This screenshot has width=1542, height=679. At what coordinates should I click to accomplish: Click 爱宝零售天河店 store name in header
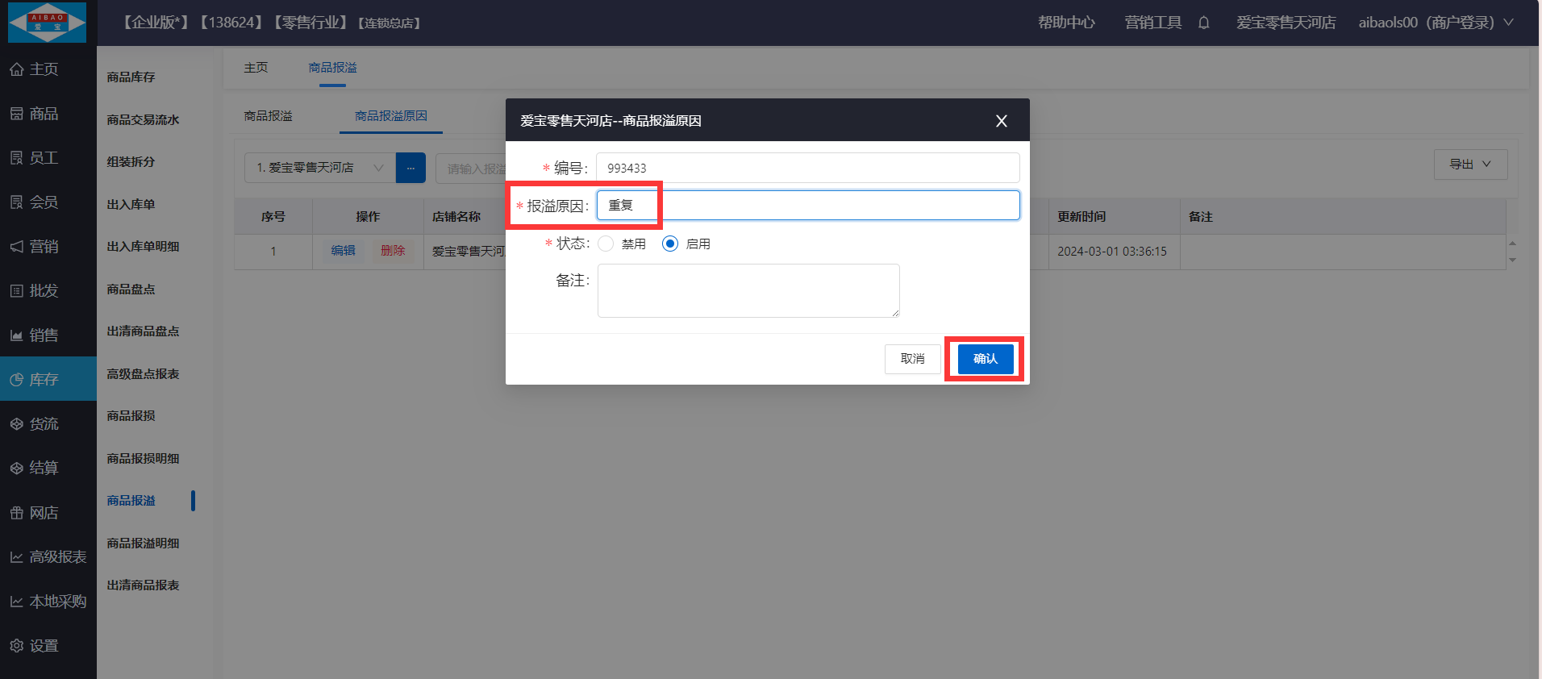coord(1286,23)
